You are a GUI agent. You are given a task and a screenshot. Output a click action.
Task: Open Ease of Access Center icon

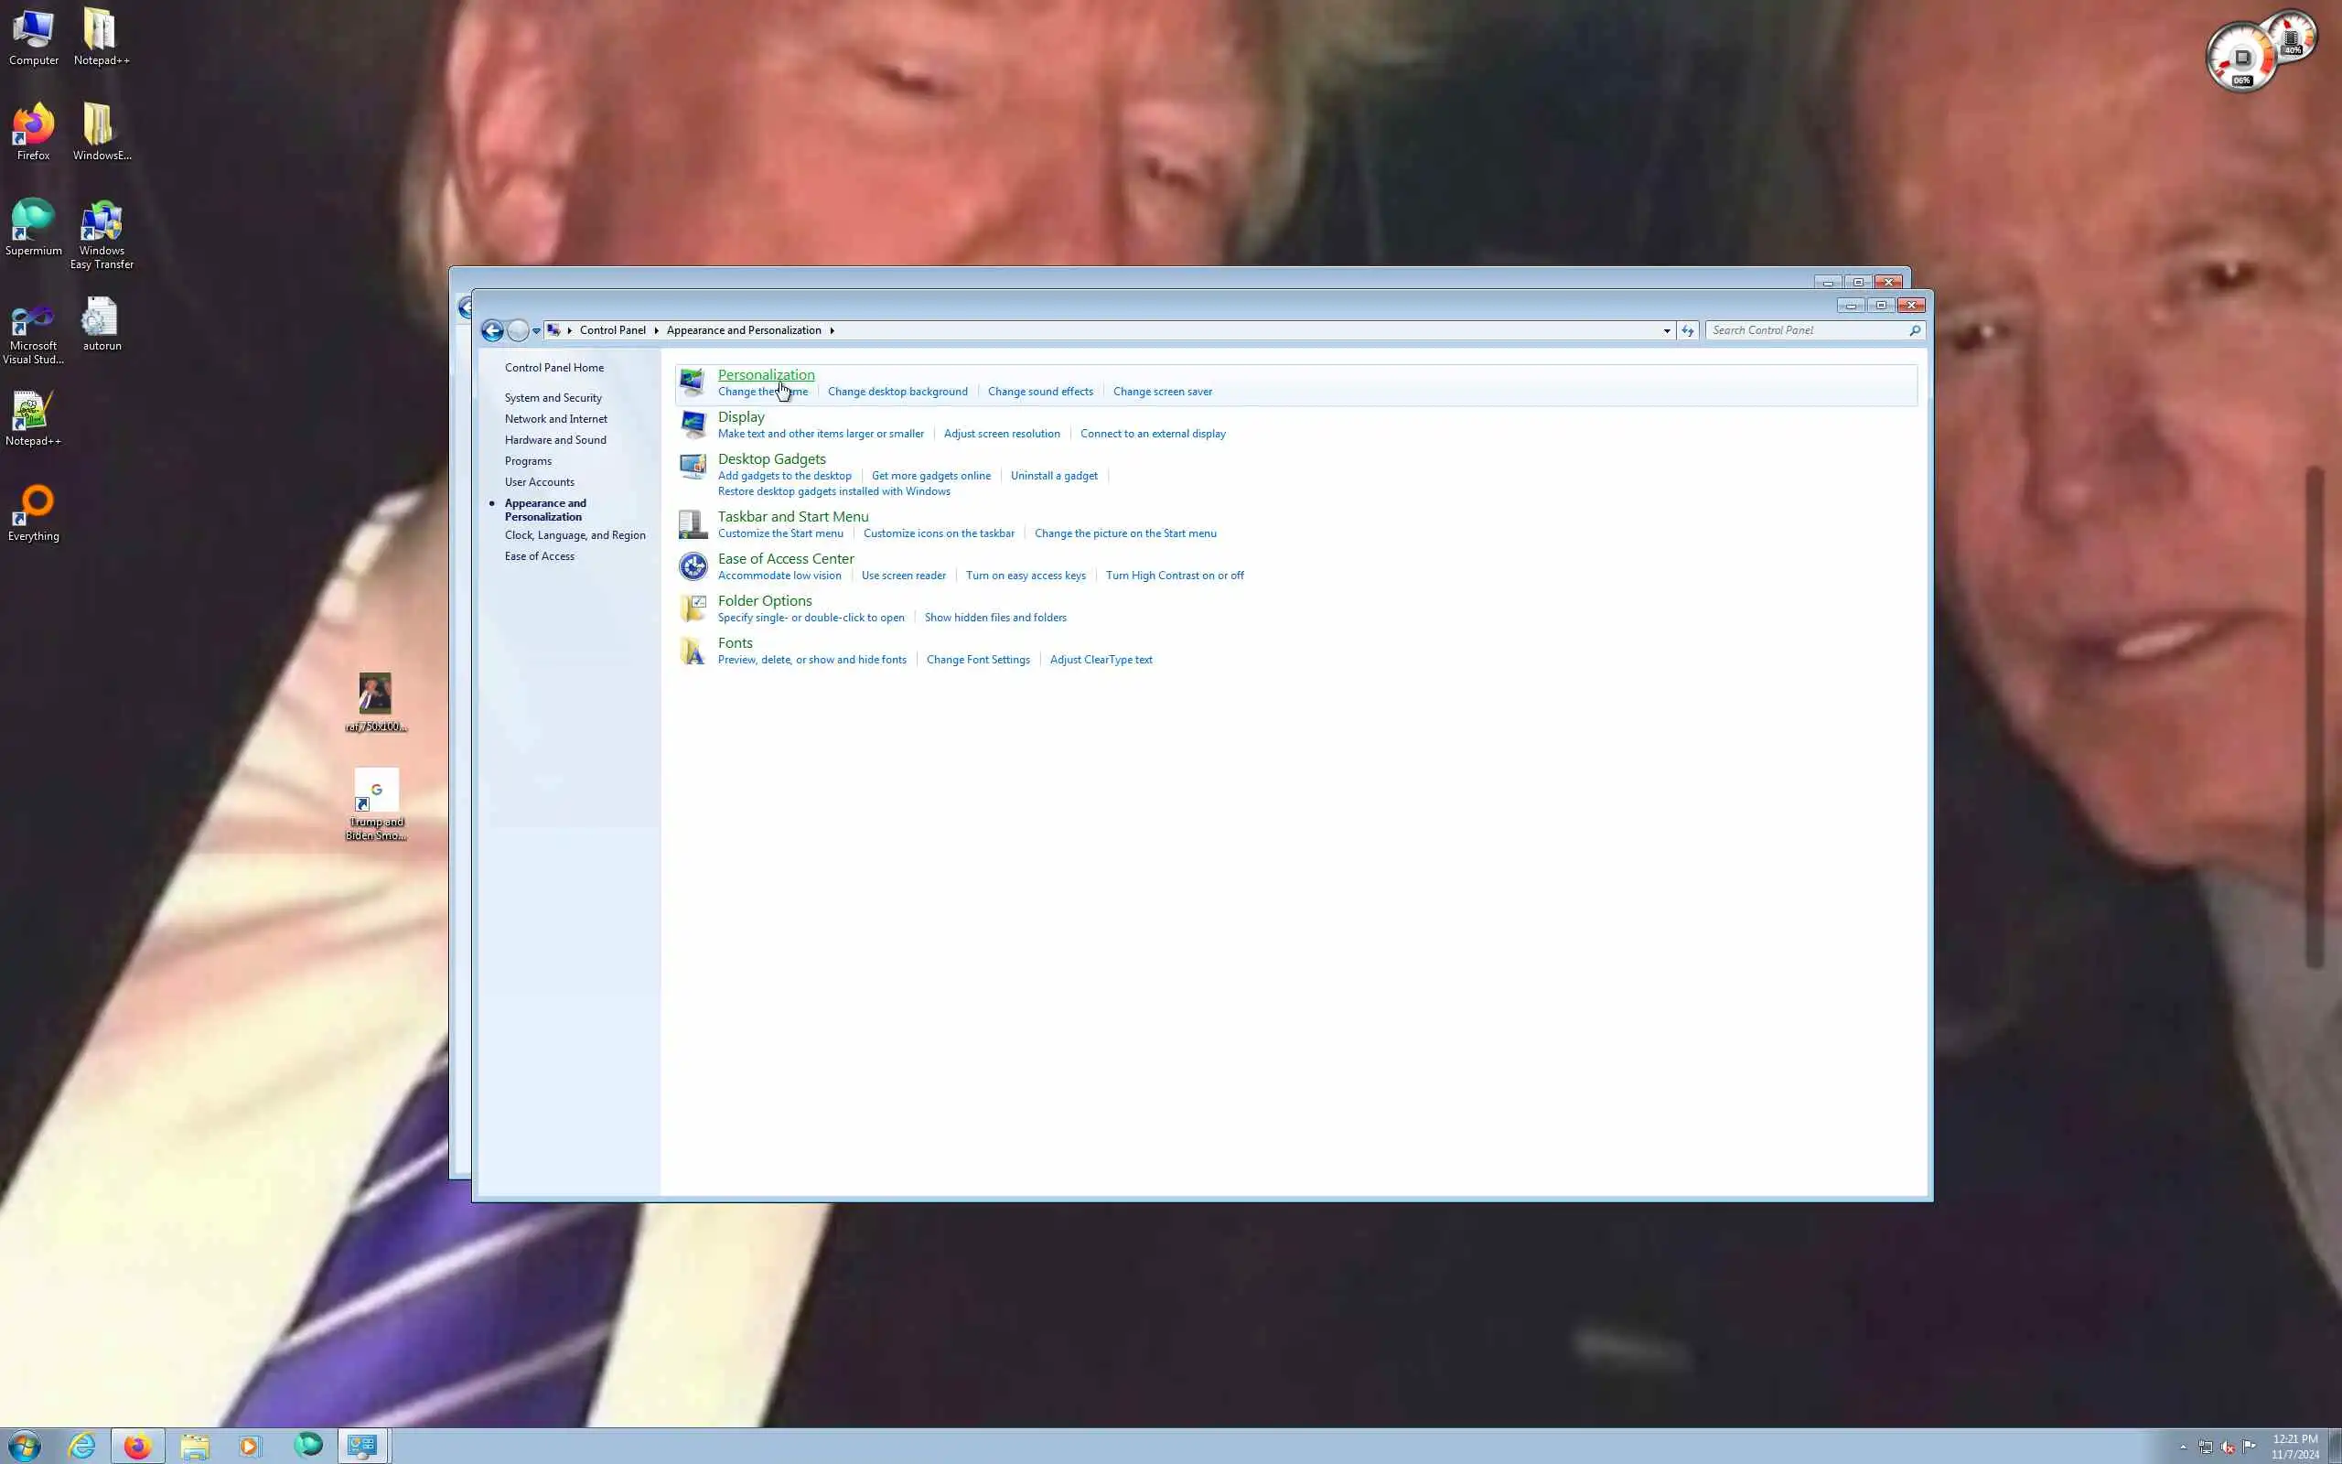(x=692, y=565)
